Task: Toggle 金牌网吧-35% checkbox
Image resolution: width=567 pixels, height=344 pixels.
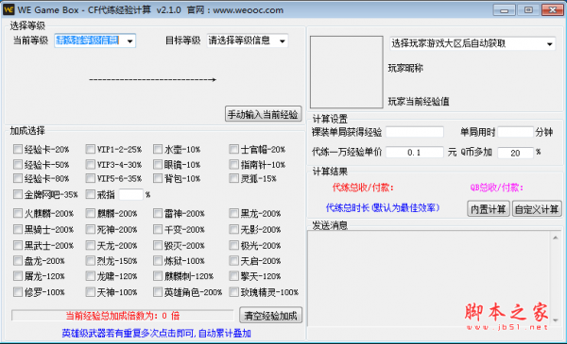Action: coord(18,194)
